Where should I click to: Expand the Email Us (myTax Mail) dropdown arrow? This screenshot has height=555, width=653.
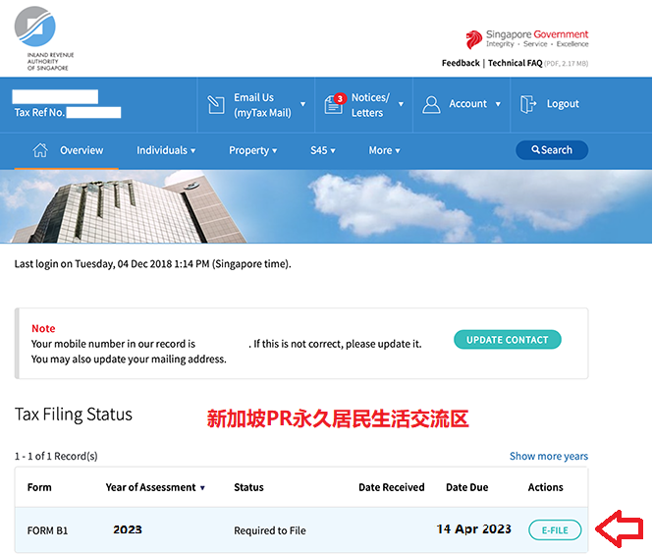303,104
